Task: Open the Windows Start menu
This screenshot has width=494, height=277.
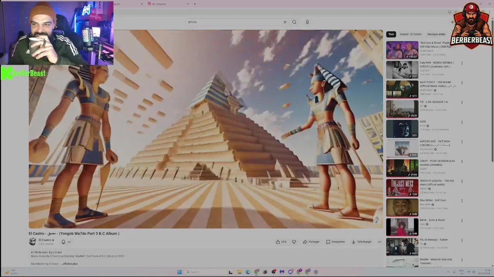Action: [179, 272]
